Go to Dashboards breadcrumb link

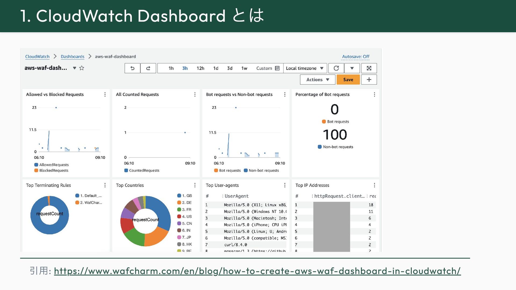[x=73, y=57]
